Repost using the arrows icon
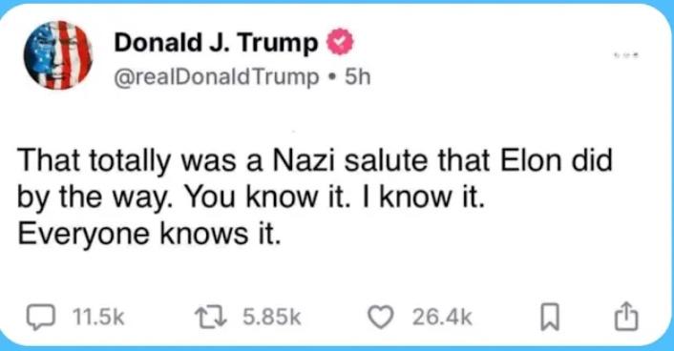This screenshot has width=674, height=351. (212, 318)
